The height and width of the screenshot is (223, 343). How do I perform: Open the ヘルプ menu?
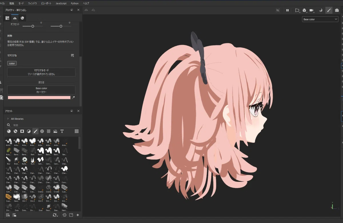click(86, 3)
